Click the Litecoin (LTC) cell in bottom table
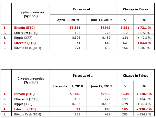Image resolution: width=156 pixels, height=118 pixels. point(31,109)
